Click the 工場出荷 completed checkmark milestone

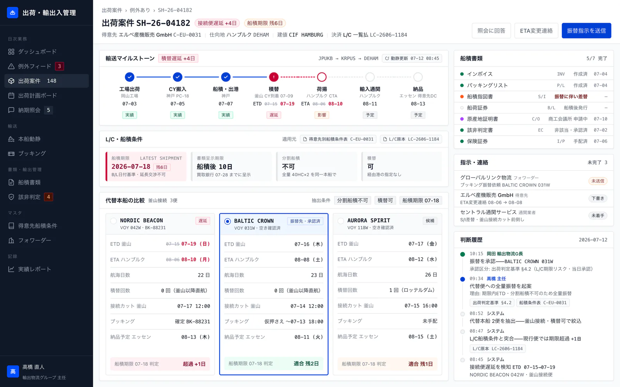(130, 77)
